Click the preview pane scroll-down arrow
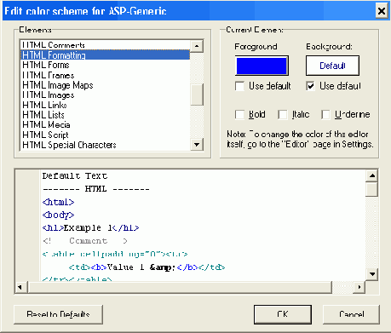This screenshot has width=391, height=333. [371, 274]
